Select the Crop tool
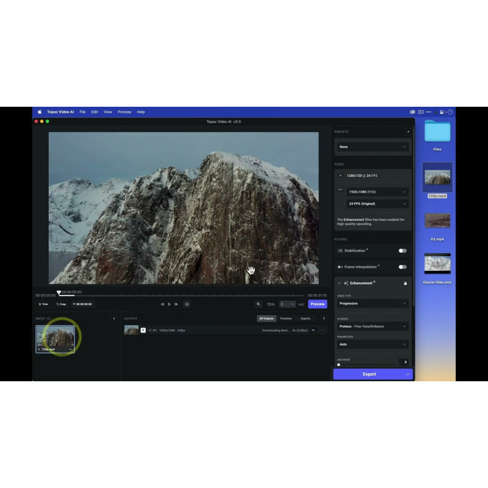 [61, 304]
